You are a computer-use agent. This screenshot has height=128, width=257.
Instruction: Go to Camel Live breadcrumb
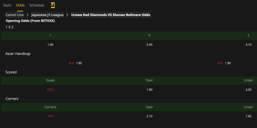(15, 15)
